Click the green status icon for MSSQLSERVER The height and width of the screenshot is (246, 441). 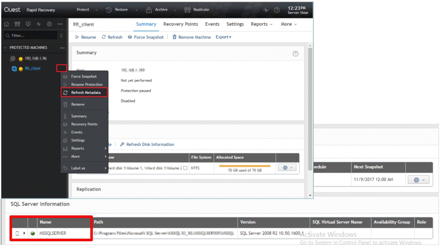tap(33, 233)
